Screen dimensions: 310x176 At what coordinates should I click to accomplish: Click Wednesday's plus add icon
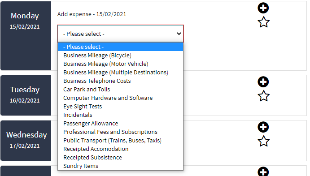(x=263, y=127)
